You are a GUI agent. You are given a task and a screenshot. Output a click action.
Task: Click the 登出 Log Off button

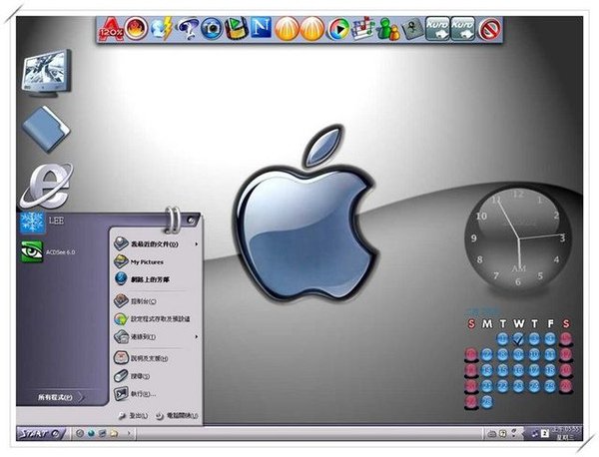pos(133,415)
